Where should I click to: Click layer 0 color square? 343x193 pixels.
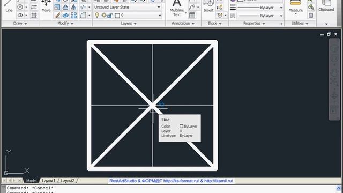pyautogui.click(x=117, y=16)
